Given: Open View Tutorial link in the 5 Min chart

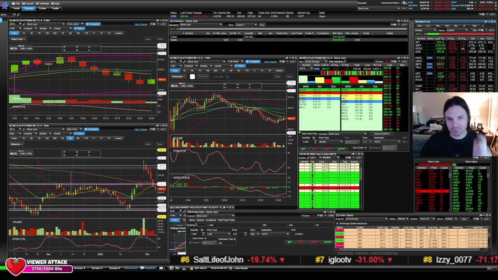Looking at the screenshot, I should coord(141,24).
